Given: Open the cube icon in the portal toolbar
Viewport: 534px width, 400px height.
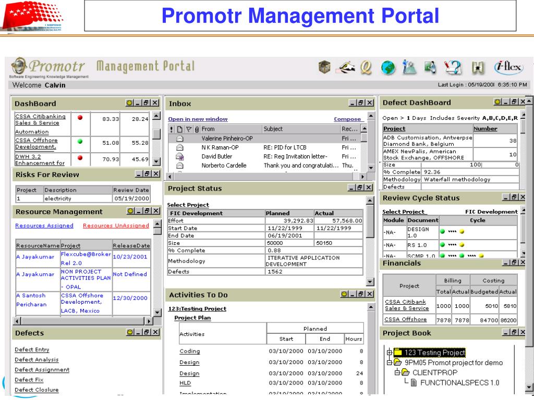Looking at the screenshot, I should click(324, 67).
